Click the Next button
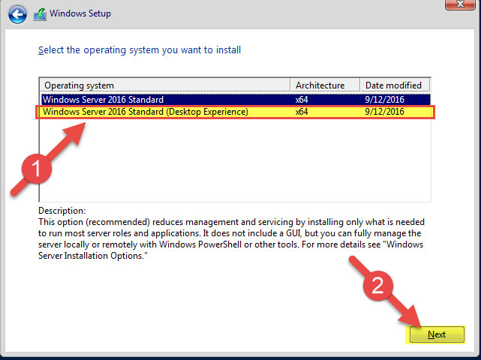 tap(437, 334)
